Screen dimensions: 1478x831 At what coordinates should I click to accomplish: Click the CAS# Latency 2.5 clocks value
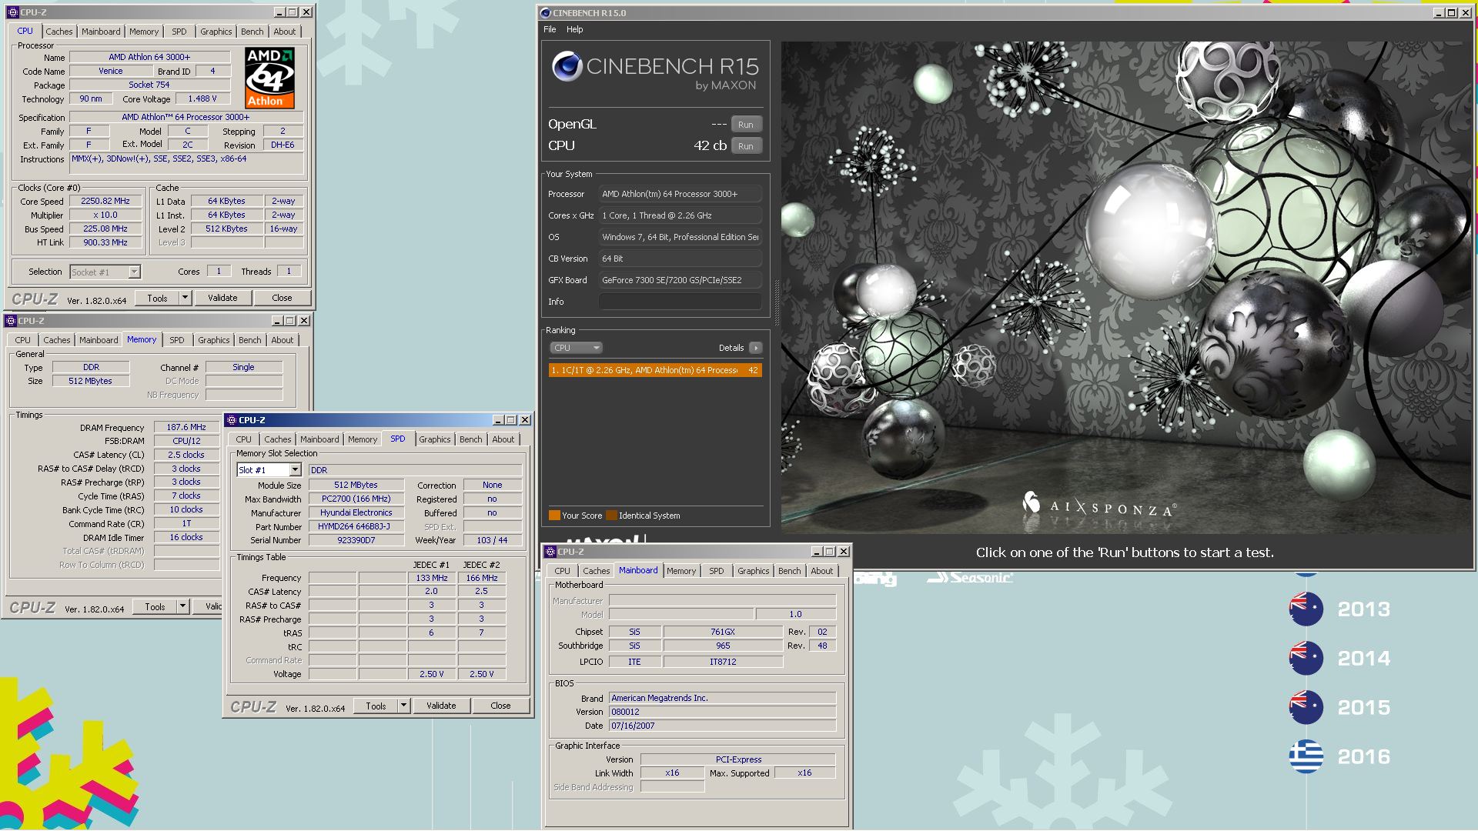tap(186, 455)
